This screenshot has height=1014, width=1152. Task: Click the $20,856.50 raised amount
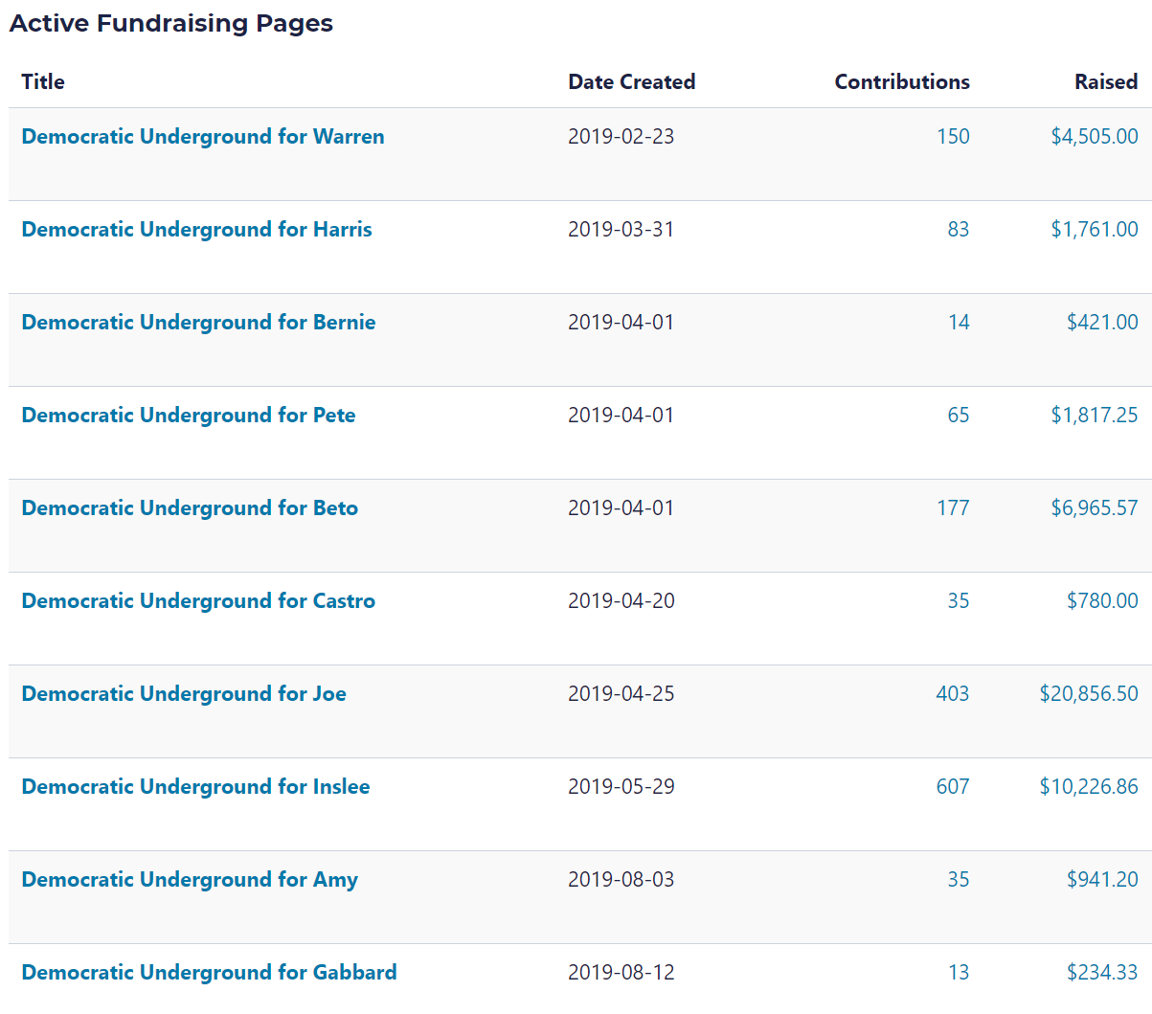click(x=1089, y=694)
